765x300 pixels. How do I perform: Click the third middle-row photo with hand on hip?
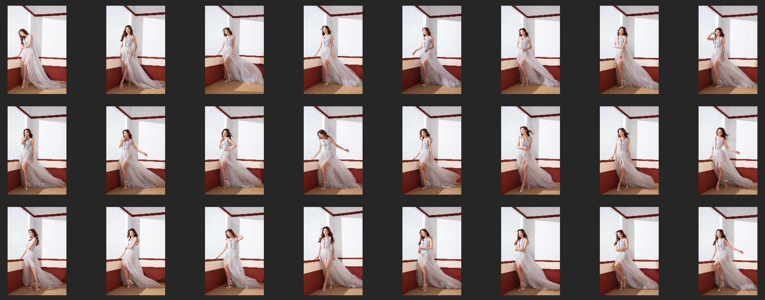pyautogui.click(x=234, y=150)
